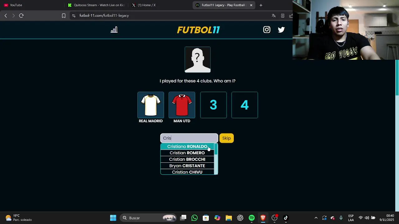Open the weather widget showing 19°C
The image size is (399, 224).
(18, 218)
